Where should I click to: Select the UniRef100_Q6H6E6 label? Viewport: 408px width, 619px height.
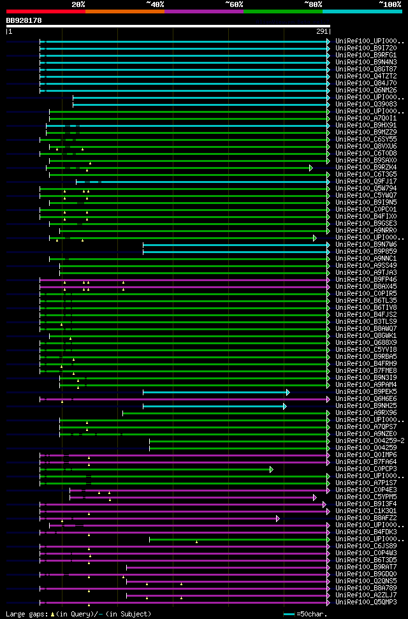point(366,399)
